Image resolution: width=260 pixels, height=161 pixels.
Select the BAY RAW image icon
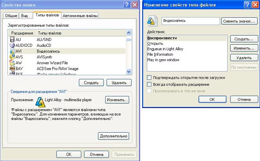pos(12,68)
